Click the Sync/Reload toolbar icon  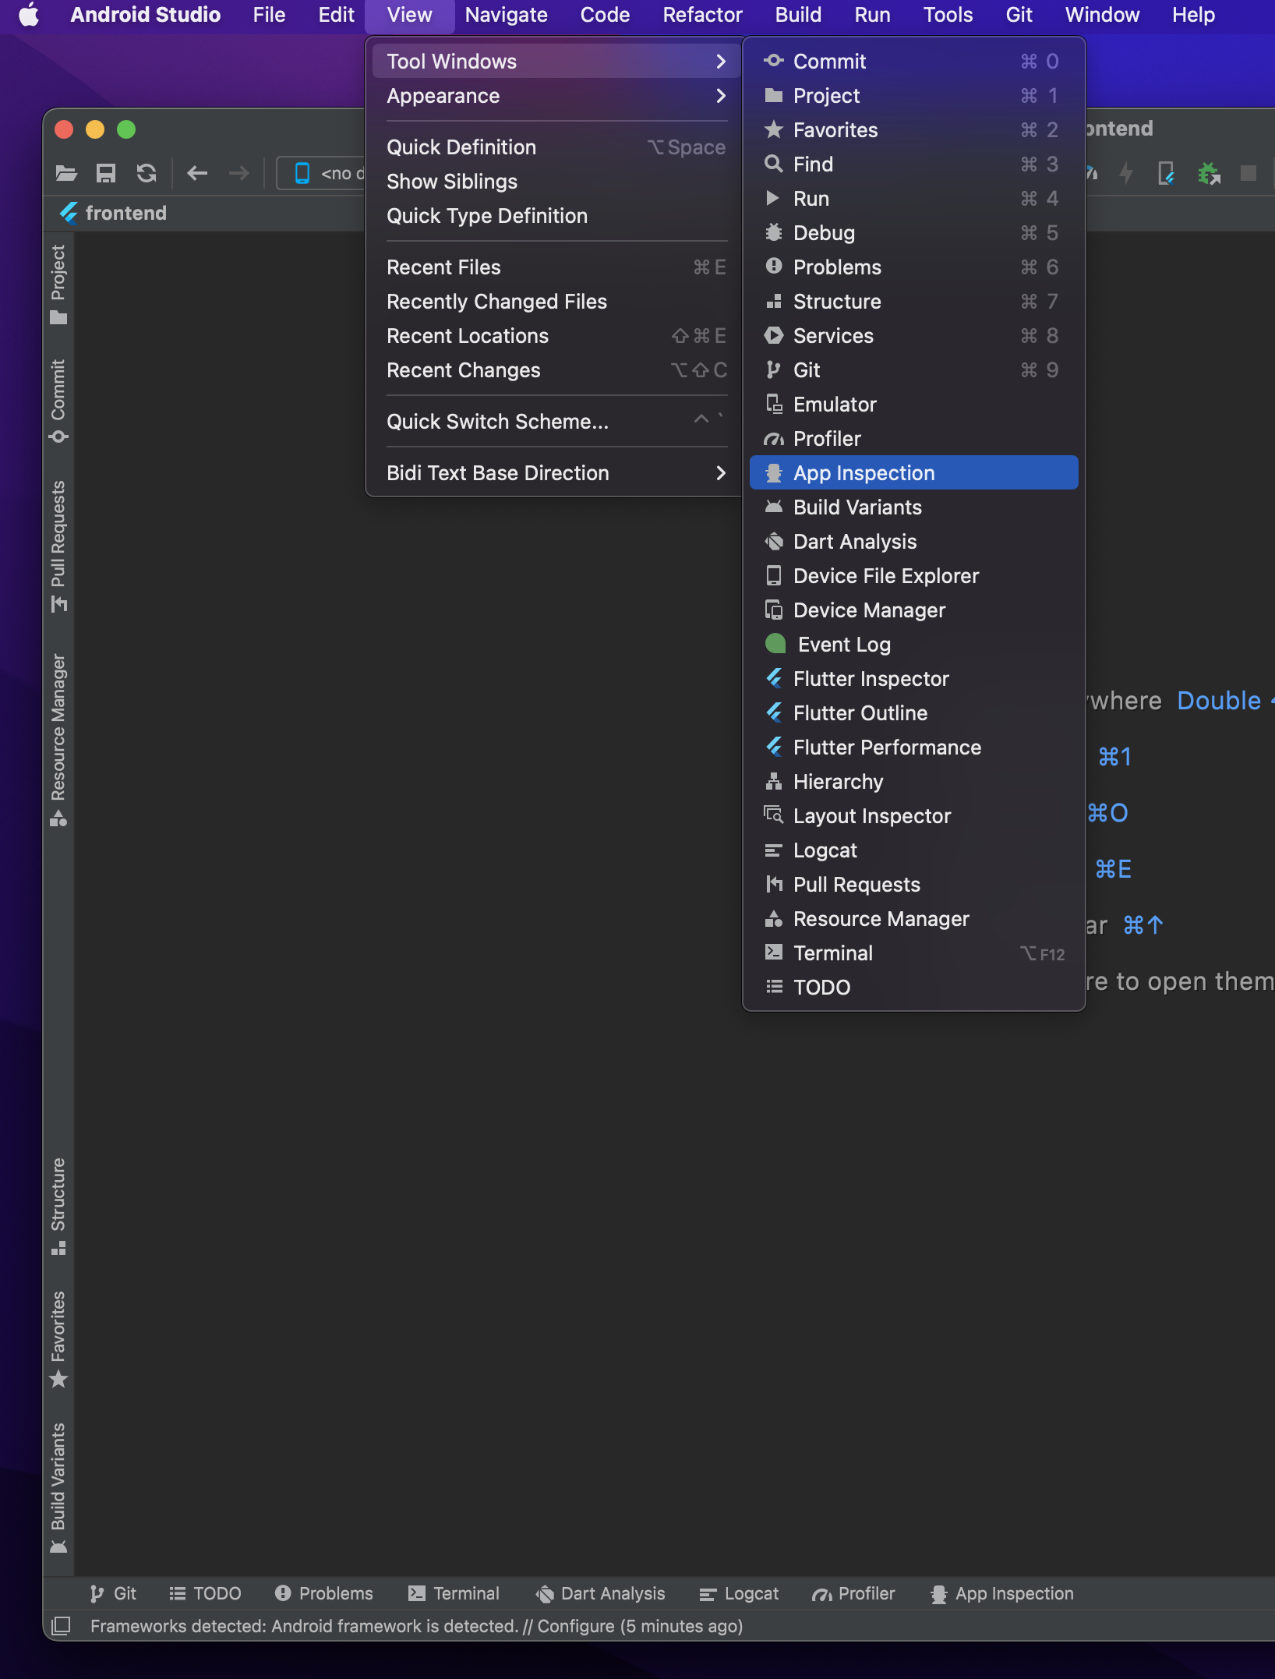coord(147,173)
